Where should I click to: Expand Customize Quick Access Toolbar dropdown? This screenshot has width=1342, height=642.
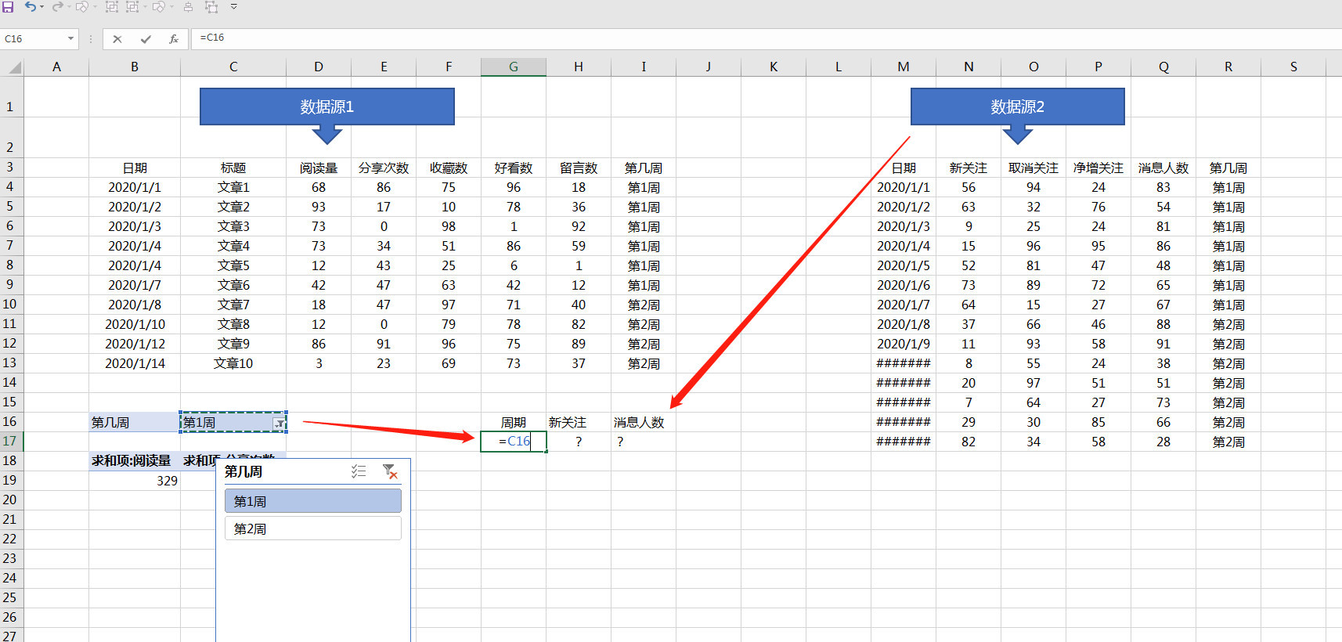point(233,7)
